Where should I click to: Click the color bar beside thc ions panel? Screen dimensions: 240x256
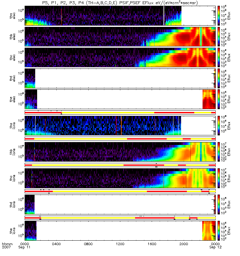pyautogui.click(x=219, y=178)
